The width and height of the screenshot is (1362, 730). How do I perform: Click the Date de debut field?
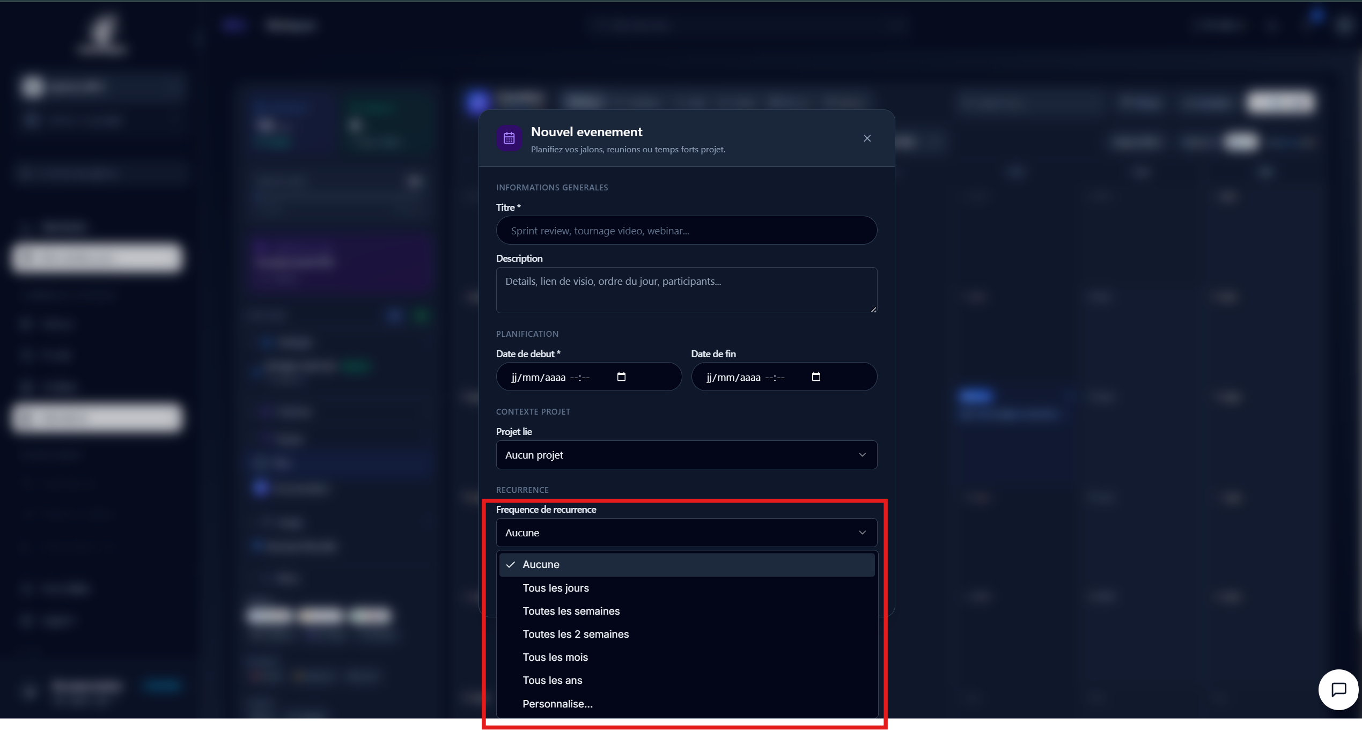tap(558, 377)
